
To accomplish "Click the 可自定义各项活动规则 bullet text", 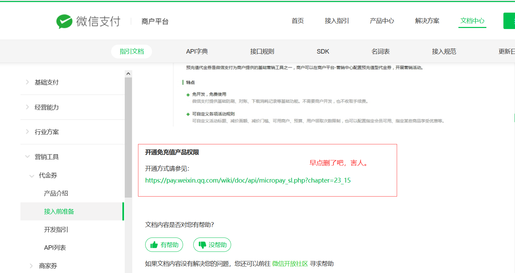I will coord(213,114).
